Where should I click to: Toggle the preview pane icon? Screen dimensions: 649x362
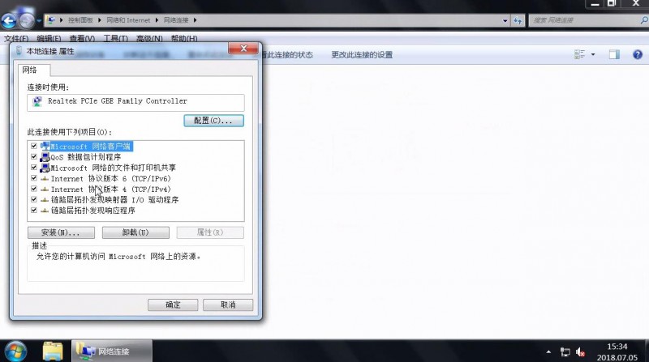pos(614,54)
